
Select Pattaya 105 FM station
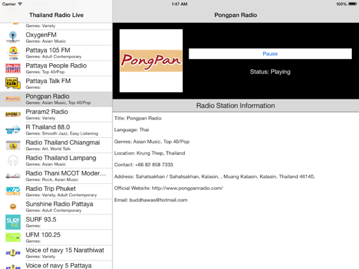tap(56, 53)
